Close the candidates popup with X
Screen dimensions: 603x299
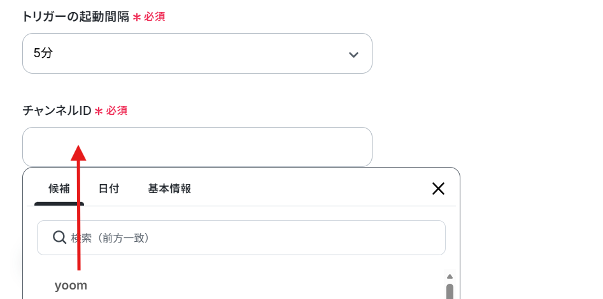click(x=439, y=189)
